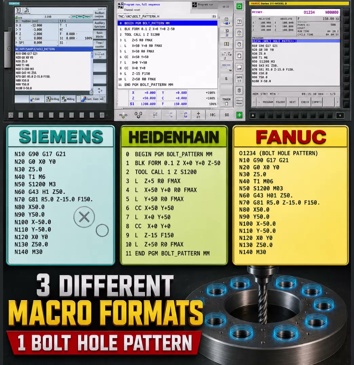Viewport: 354px width, 365px height.
Task: Click the Fanuc bottom-left hardware key
Action: click(x=253, y=115)
